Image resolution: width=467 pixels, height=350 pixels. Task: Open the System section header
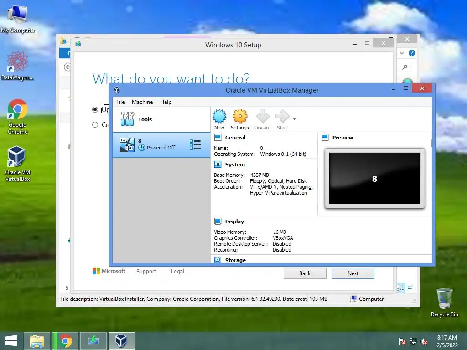click(x=235, y=165)
